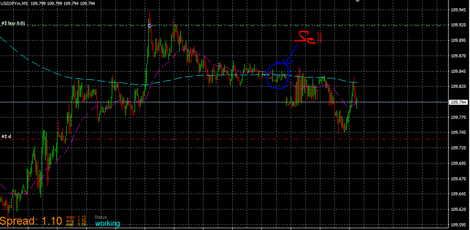Click the gray 'Status' label
Screen dimensions: 470x230
click(100, 217)
